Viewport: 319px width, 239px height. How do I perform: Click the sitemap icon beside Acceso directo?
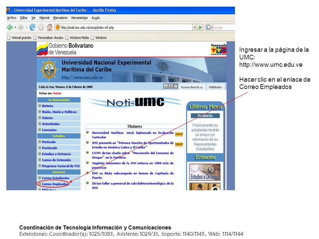click(x=171, y=86)
